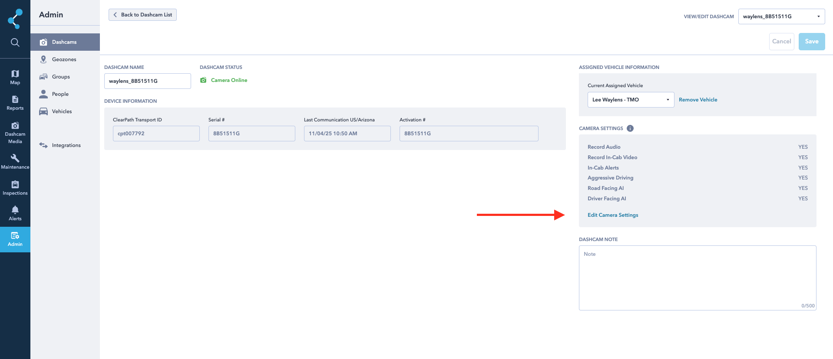Open the People admin menu item

coord(65,94)
